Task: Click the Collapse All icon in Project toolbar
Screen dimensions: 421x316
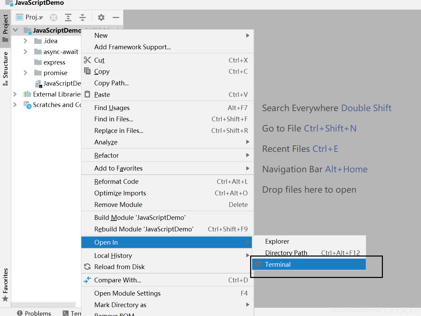Action: coord(83,17)
